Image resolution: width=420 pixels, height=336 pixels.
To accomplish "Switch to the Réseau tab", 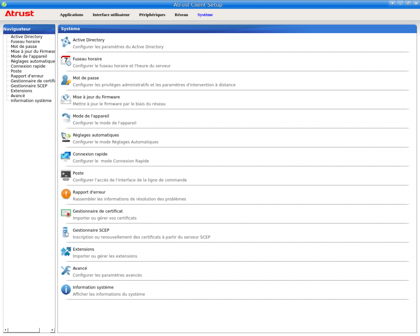I will click(x=181, y=15).
